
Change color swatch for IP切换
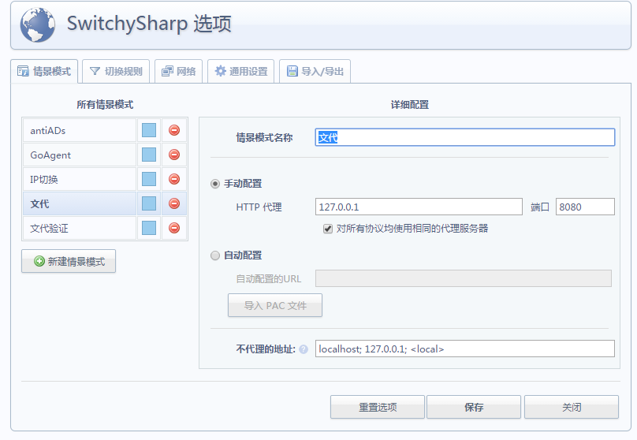pos(149,179)
